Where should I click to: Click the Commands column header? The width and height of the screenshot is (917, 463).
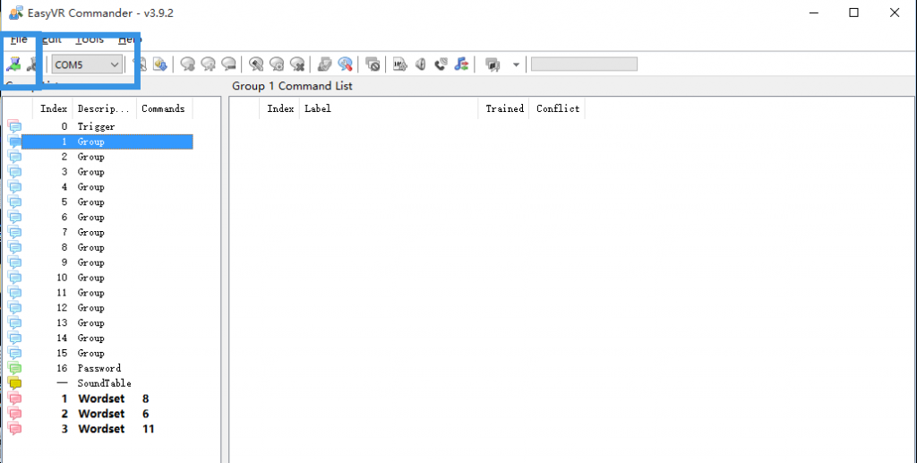163,108
